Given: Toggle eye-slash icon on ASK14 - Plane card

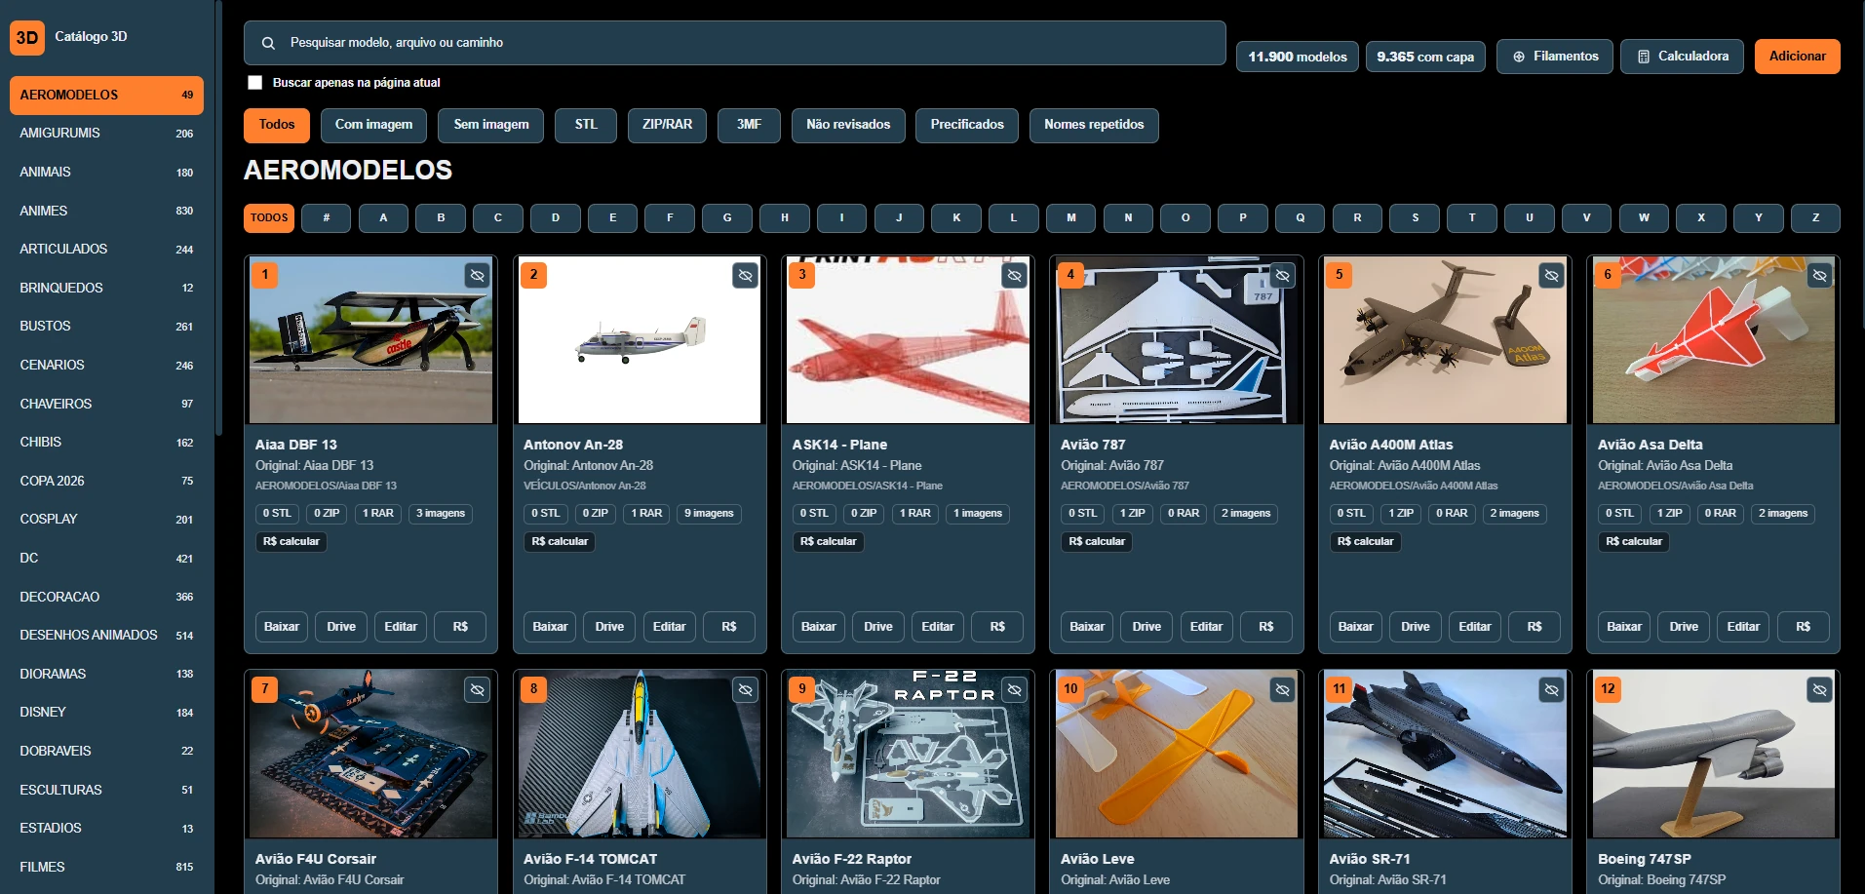Looking at the screenshot, I should coord(1014,276).
